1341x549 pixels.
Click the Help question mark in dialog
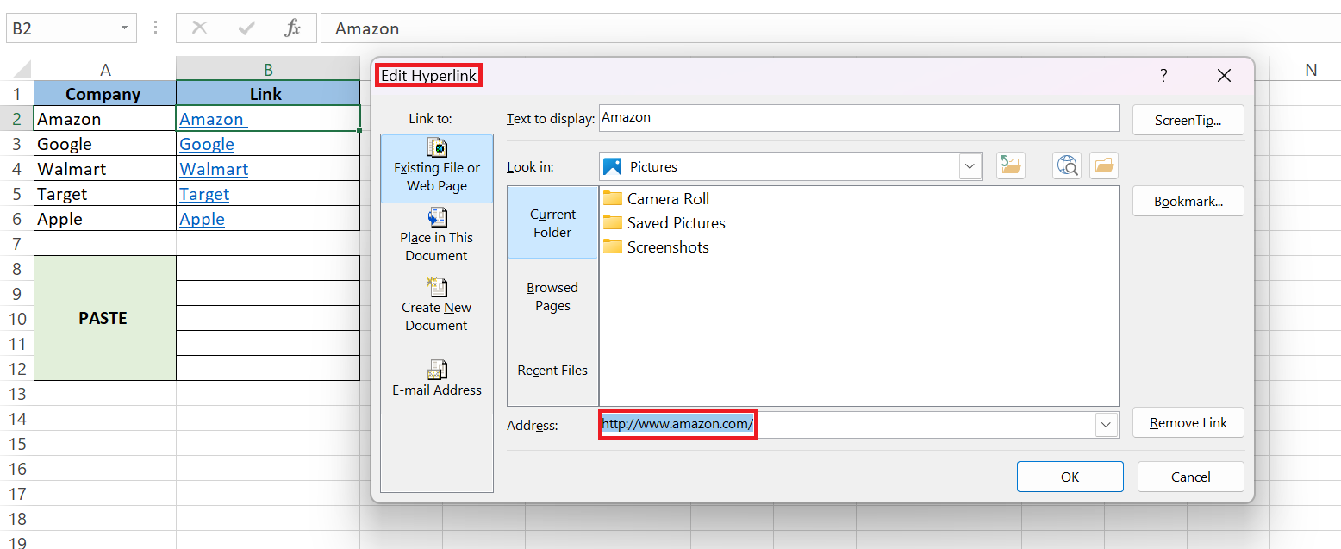coord(1163,76)
